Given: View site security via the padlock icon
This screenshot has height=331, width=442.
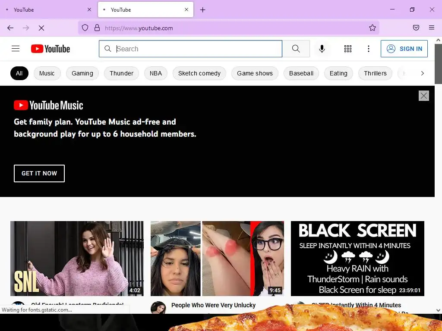Looking at the screenshot, I should pyautogui.click(x=97, y=28).
